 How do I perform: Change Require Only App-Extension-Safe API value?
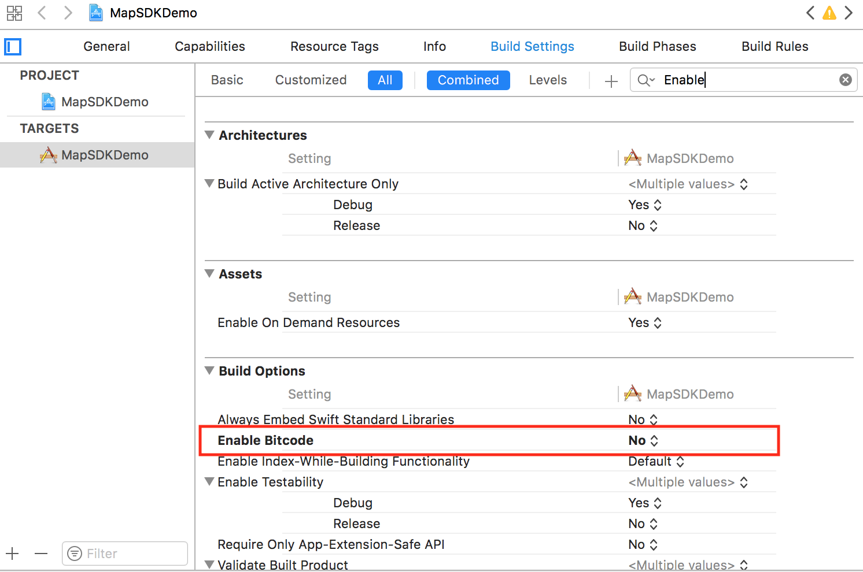coord(643,544)
